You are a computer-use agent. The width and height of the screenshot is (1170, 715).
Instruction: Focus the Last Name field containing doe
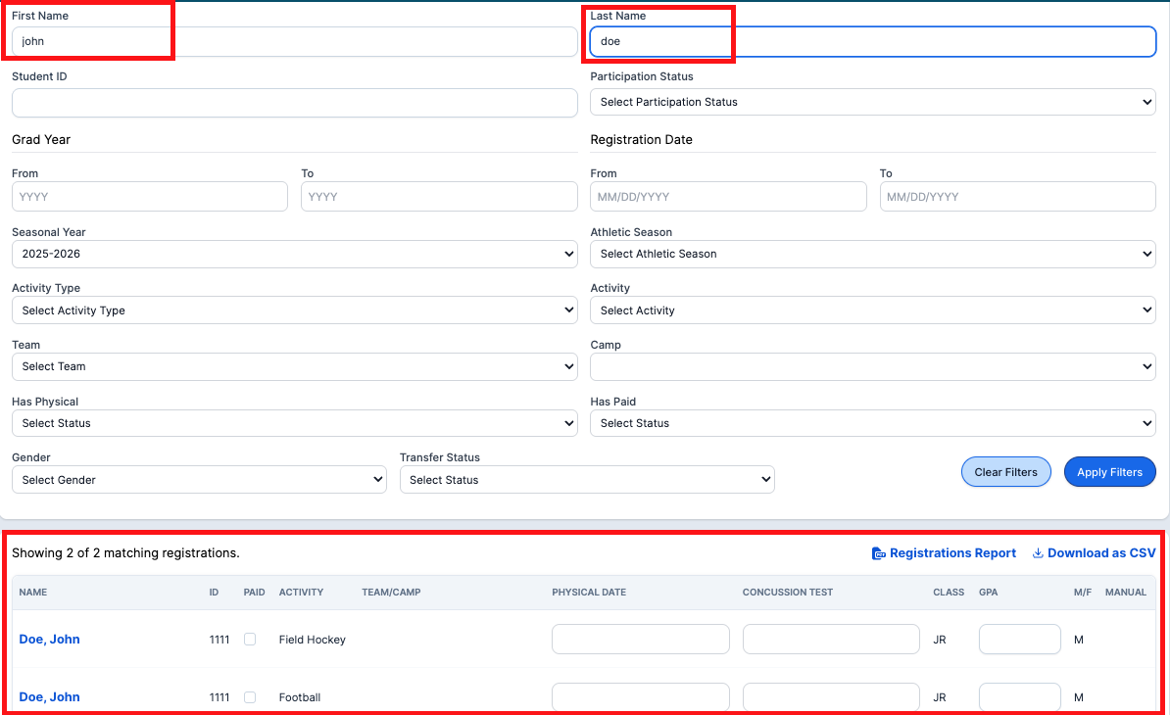[872, 42]
